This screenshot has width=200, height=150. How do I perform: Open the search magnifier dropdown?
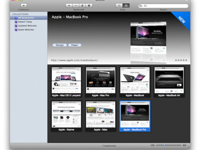[x=141, y=6]
